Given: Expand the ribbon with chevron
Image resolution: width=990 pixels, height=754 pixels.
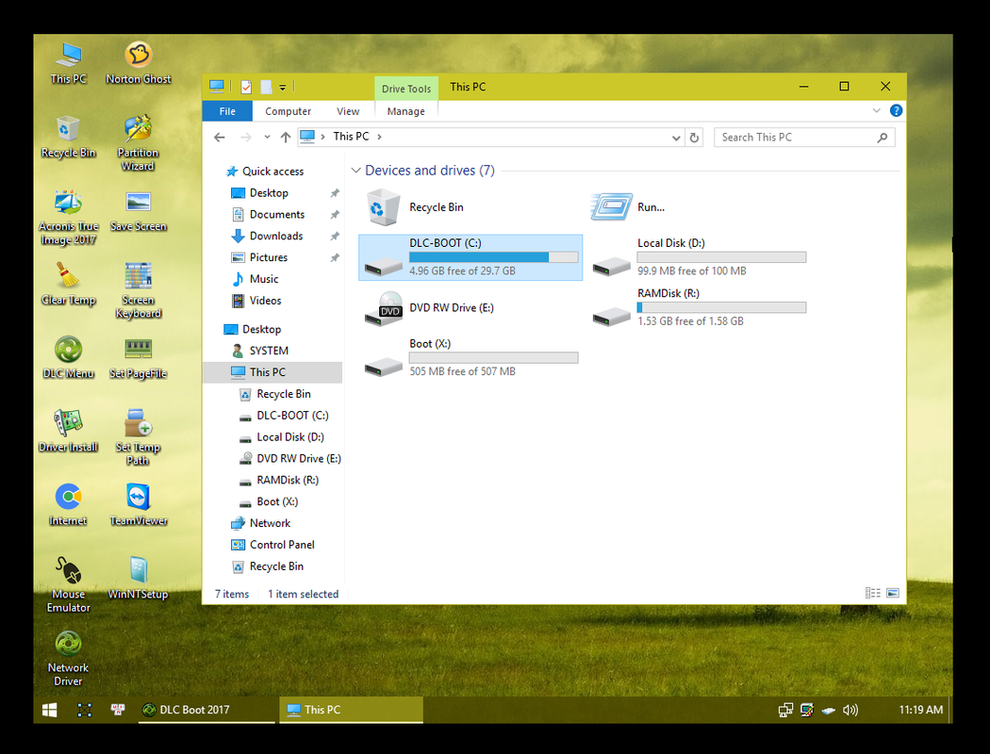Looking at the screenshot, I should coord(876,110).
